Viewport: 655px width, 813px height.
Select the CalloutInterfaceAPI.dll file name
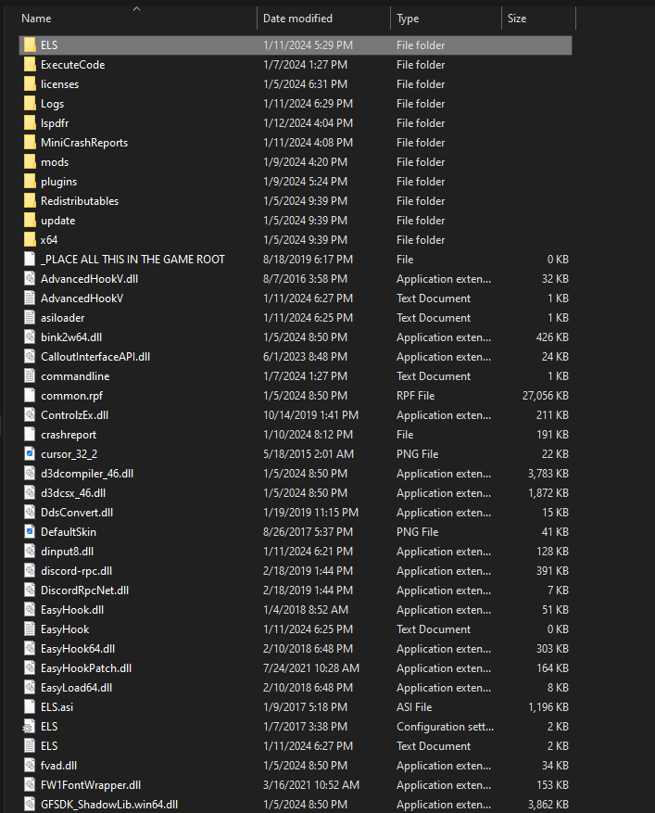95,357
